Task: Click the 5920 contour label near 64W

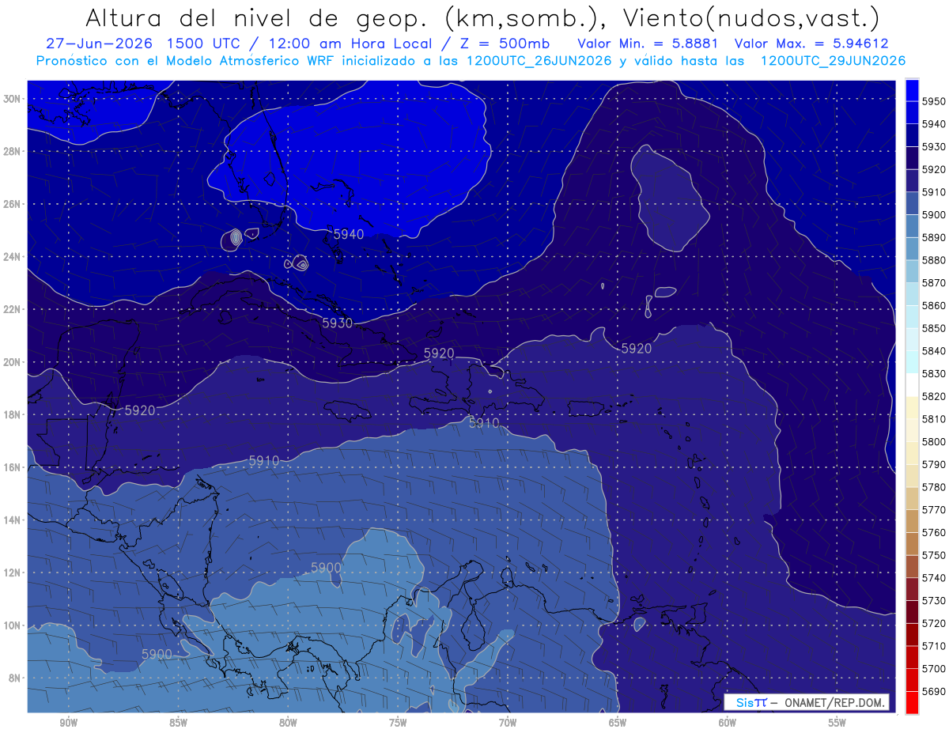Action: [637, 348]
